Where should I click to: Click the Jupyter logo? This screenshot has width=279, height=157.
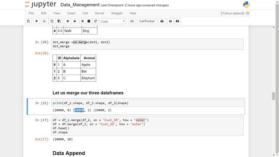(x=41, y=4)
